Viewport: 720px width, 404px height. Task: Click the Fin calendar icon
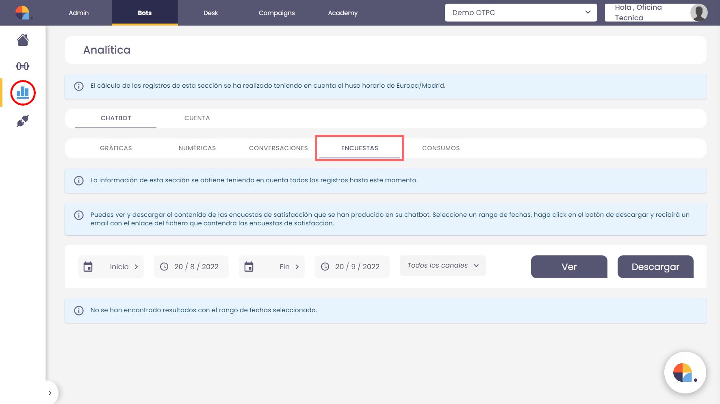[249, 267]
